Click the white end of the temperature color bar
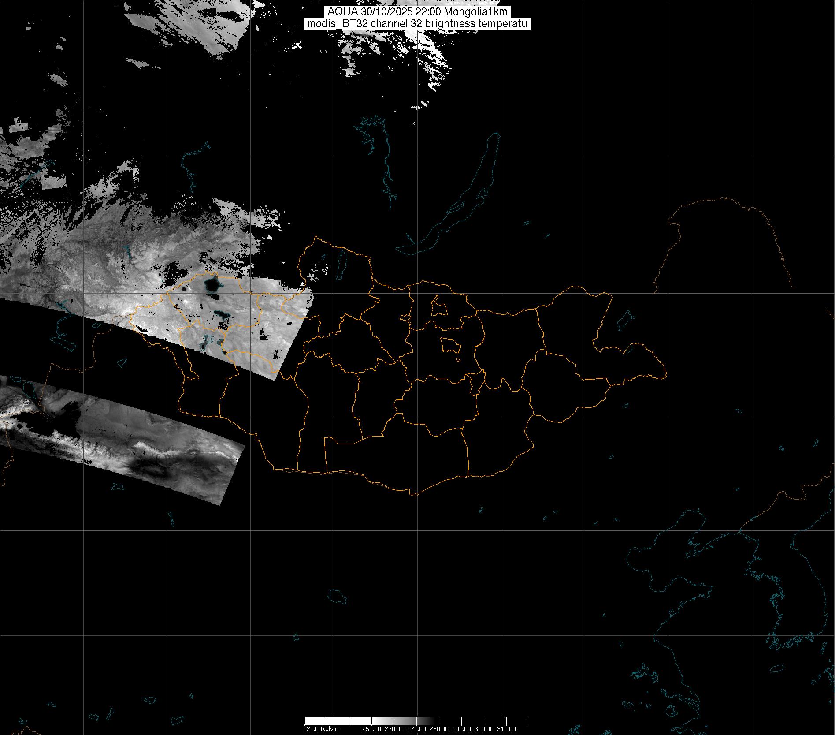This screenshot has width=835, height=735. [x=338, y=721]
